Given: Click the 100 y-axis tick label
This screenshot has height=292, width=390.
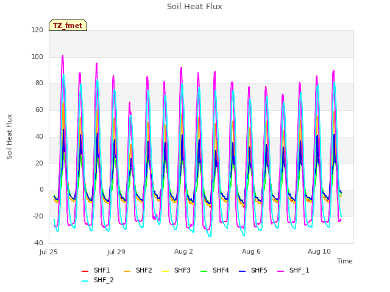Looking at the screenshot, I should pos(37,57).
